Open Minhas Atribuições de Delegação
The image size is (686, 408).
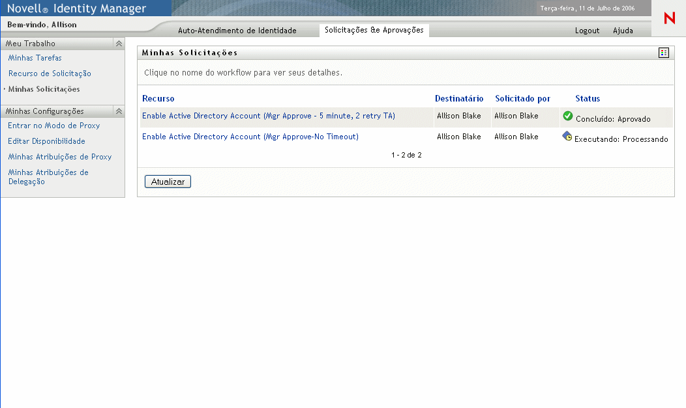point(48,177)
